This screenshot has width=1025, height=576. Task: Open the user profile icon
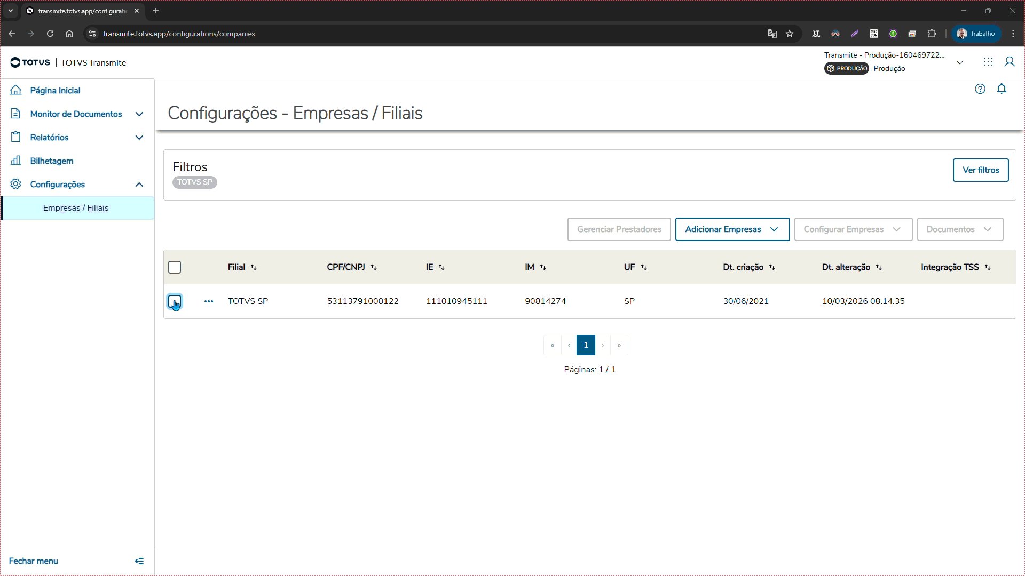point(1009,62)
